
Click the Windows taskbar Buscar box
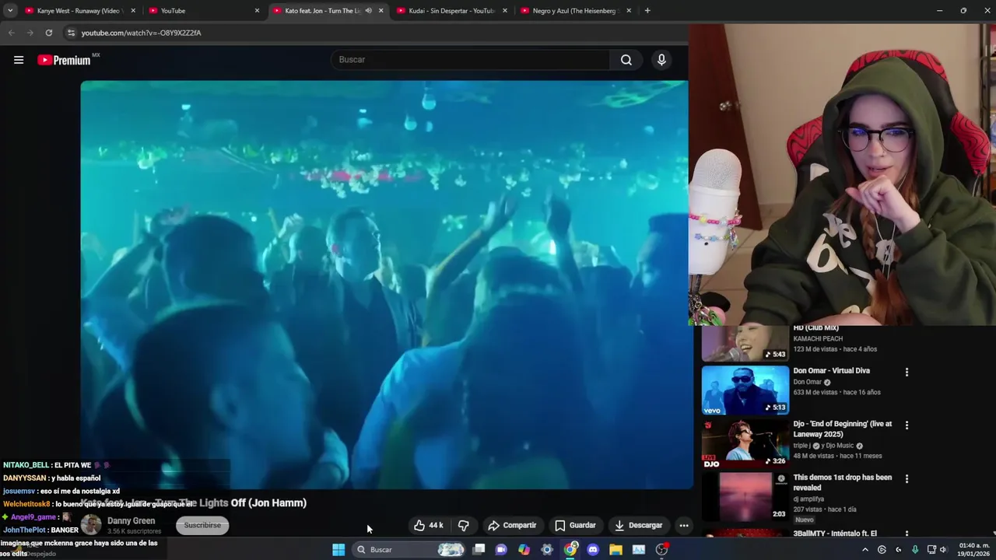[407, 550]
